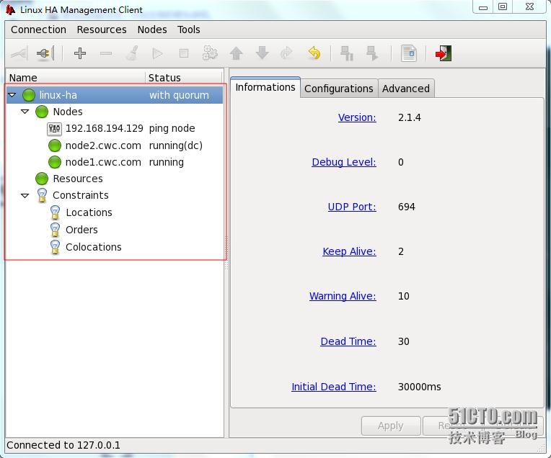This screenshot has width=551, height=458.
Task: Click the UDP port value '694'
Action: 407,207
